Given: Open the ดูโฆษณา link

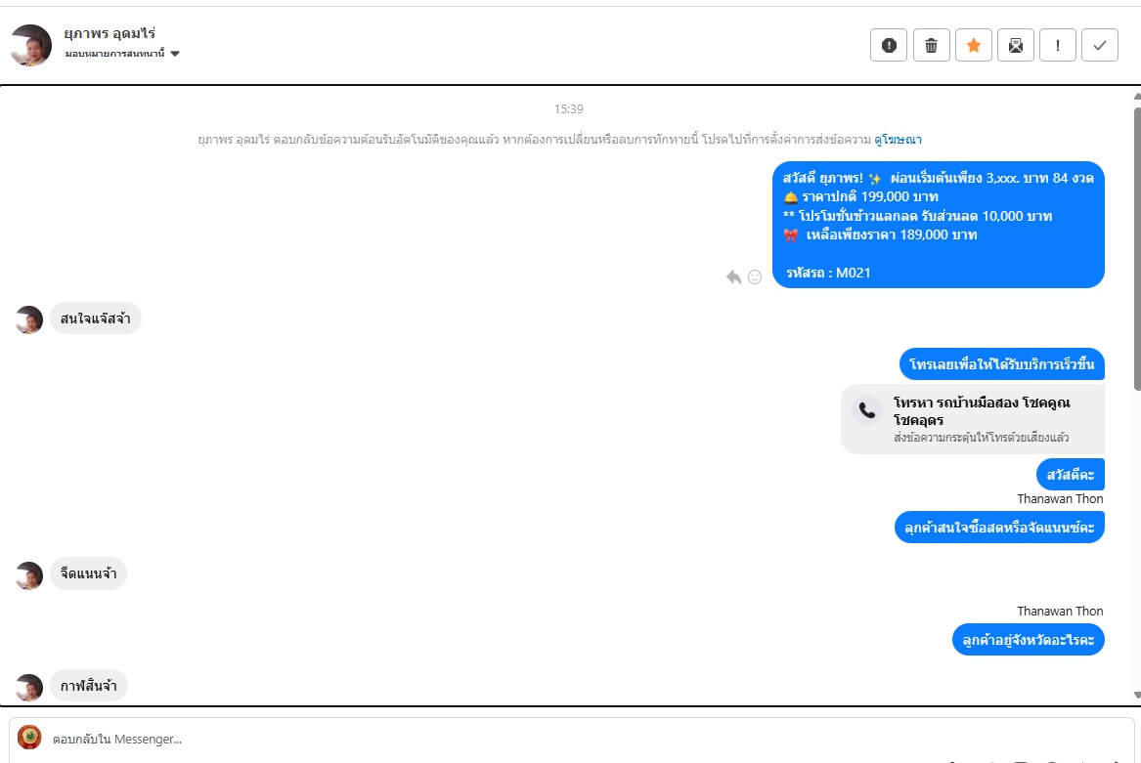Looking at the screenshot, I should 898,139.
